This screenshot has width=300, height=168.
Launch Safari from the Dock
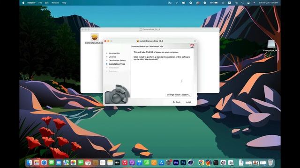click(44, 162)
